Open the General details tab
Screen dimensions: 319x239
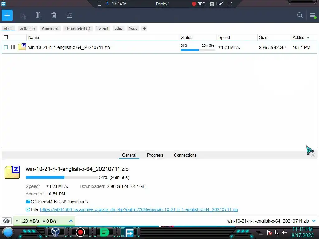pyautogui.click(x=129, y=155)
